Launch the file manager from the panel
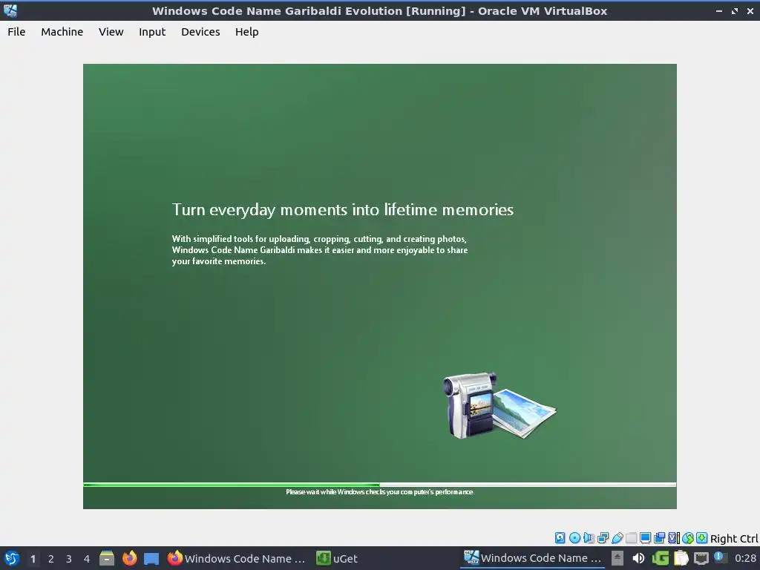 click(107, 558)
